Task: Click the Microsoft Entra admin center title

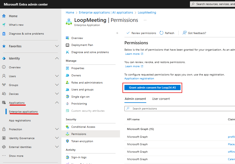Action: tap(26, 4)
